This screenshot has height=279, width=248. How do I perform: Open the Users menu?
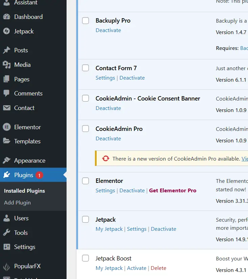click(33, 218)
